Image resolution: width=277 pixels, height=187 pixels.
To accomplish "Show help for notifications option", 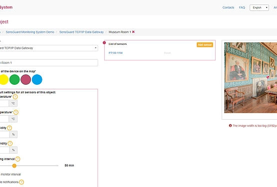I will tap(21, 182).
